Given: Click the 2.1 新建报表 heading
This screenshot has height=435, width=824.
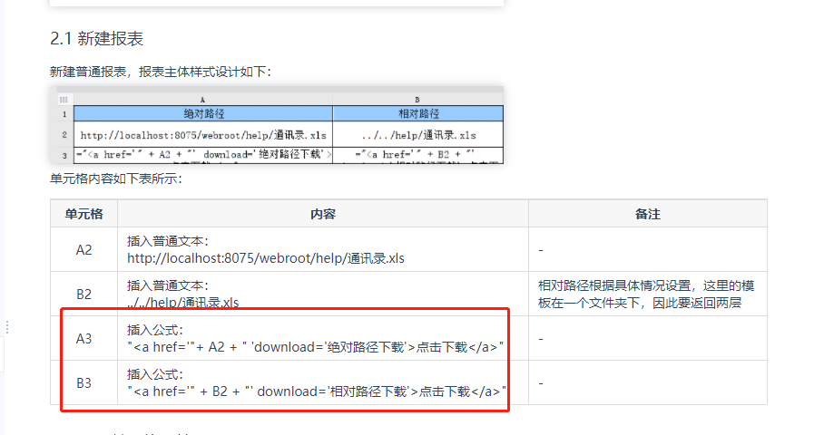Looking at the screenshot, I should coord(97,39).
